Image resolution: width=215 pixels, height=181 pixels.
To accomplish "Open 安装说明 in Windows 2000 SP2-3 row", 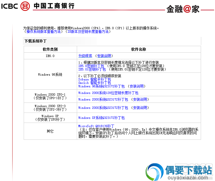I will (140, 108).
